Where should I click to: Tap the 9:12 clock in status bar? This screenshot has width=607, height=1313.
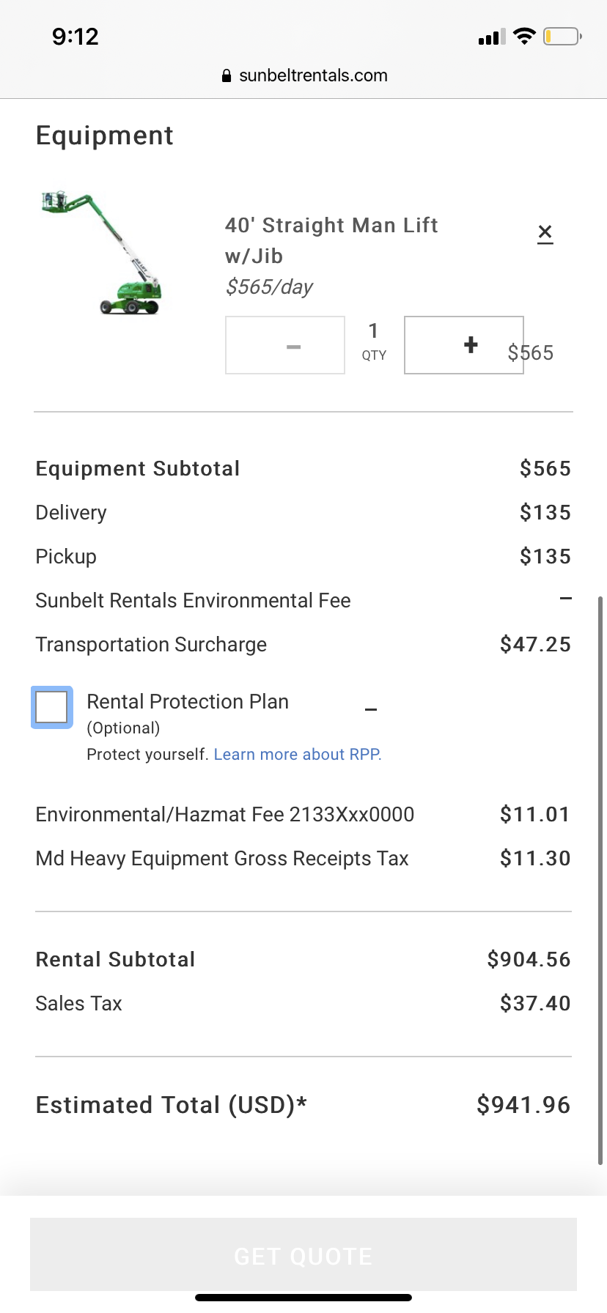click(x=75, y=37)
